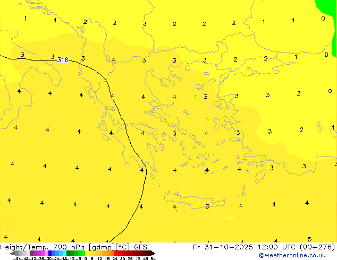This screenshot has height=260, width=337.
Task: Pick the bright red legend swatch at 24
Action: 116,253
